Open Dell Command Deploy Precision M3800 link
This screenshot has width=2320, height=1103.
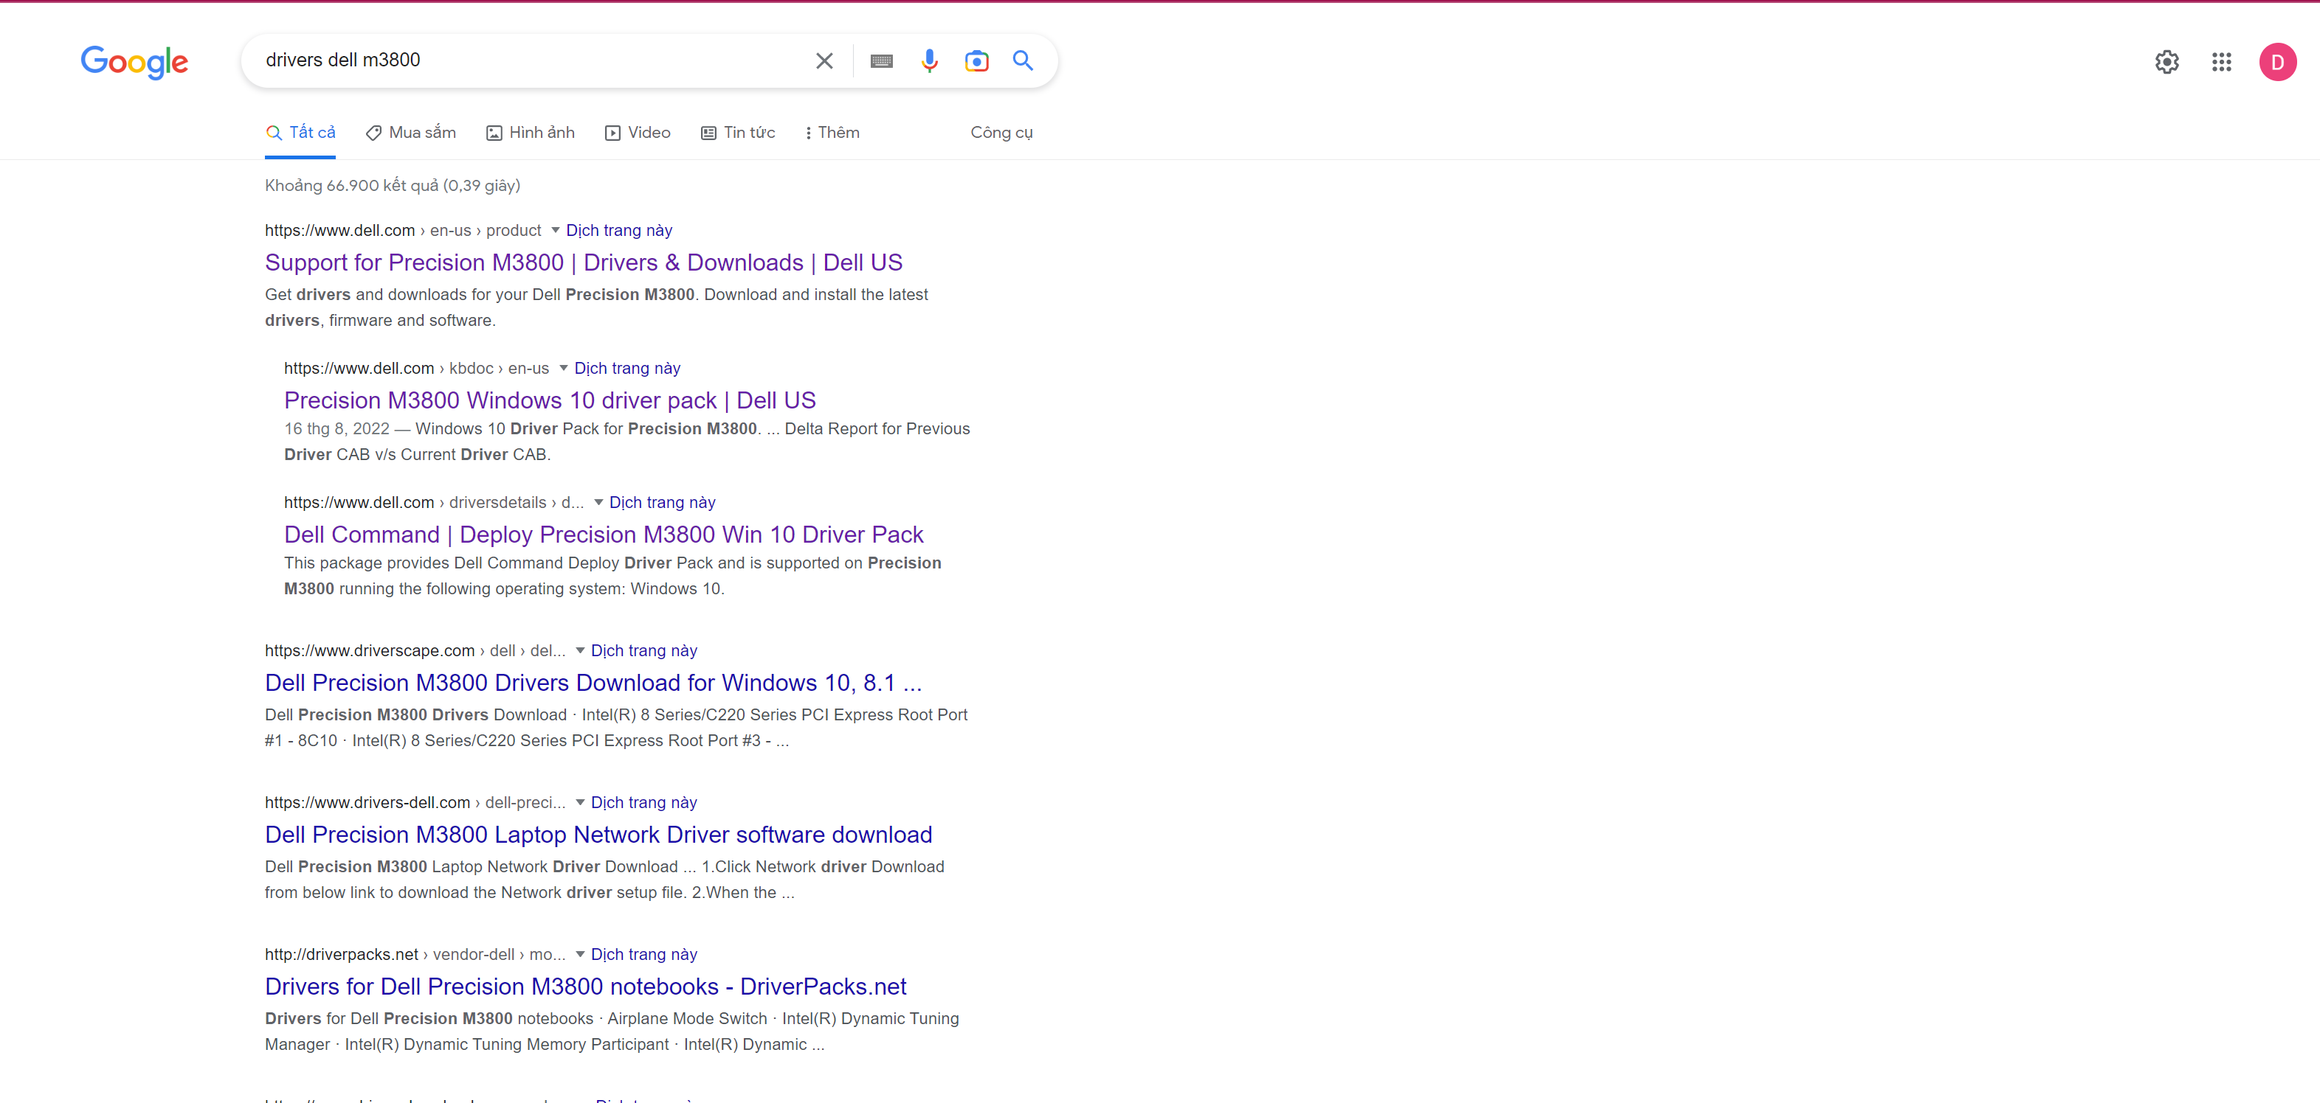click(x=604, y=534)
